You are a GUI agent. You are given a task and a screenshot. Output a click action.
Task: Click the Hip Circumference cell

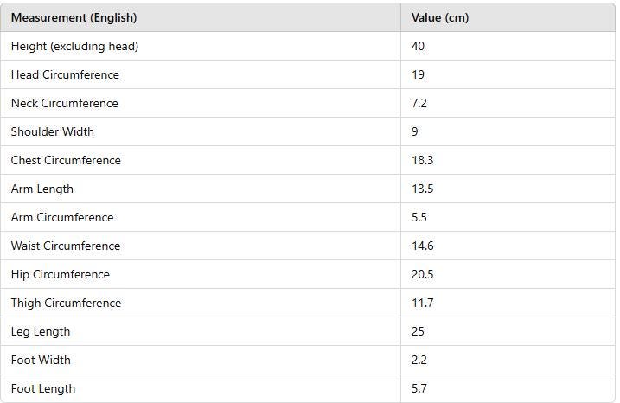point(61,274)
